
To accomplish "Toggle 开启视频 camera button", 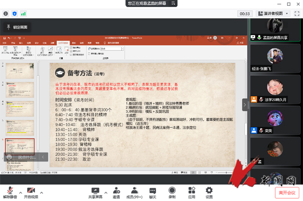I will click(31, 193).
